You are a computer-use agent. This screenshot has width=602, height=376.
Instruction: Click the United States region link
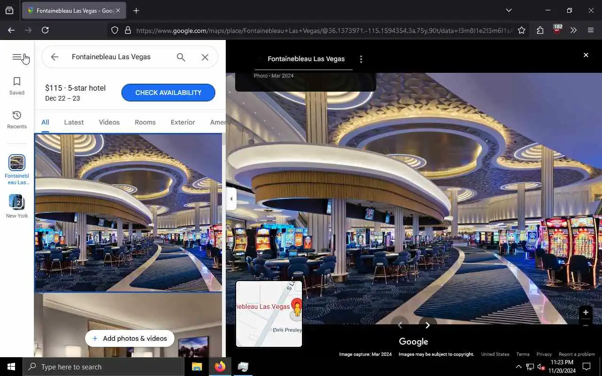pos(495,354)
